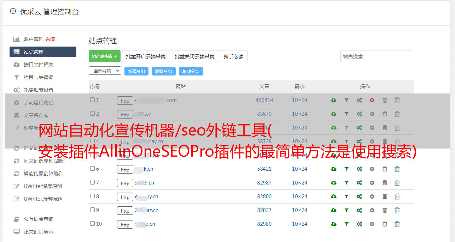Open UWriter原创标题 in the sidebar
Image resolution: width=455 pixels, height=242 pixels.
[x=43, y=199]
